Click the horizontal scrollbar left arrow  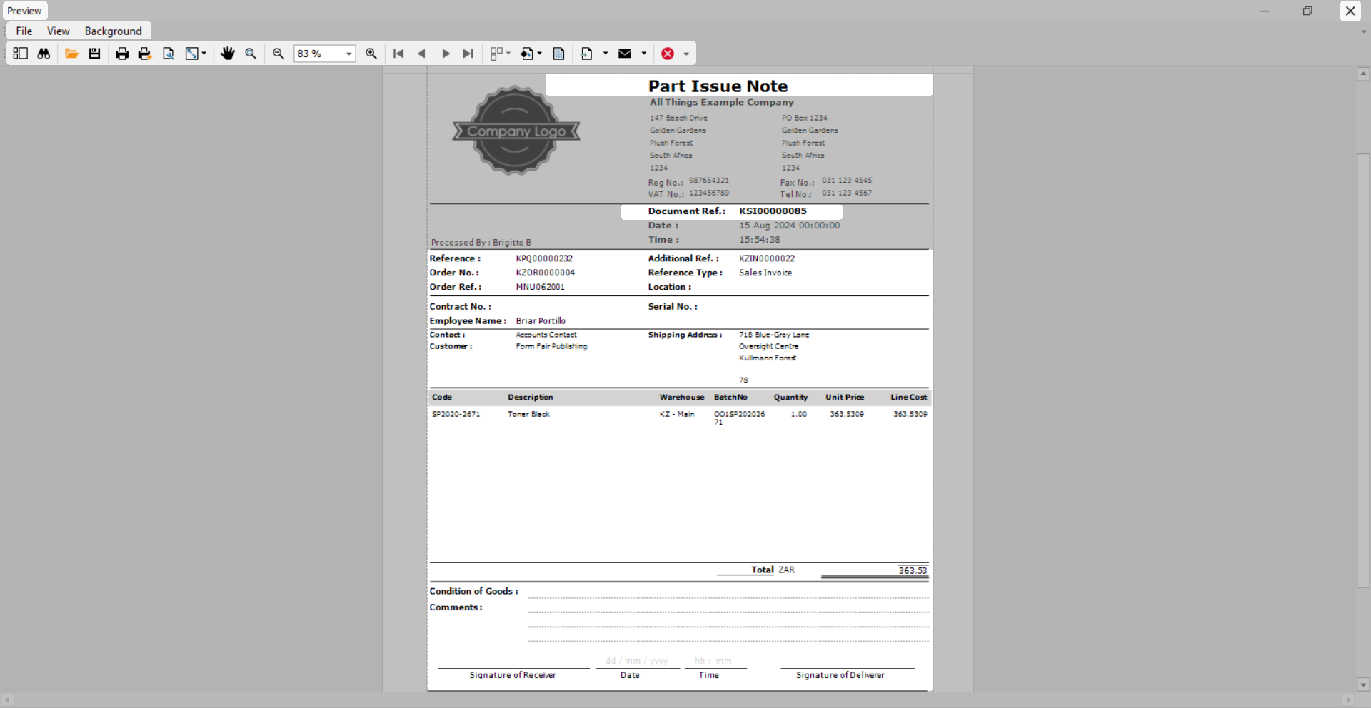[6, 700]
